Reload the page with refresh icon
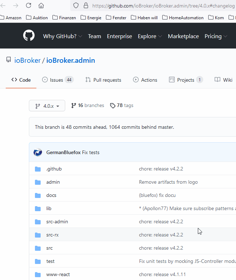Screen dimensions: 236x280 (x=29, y=6)
